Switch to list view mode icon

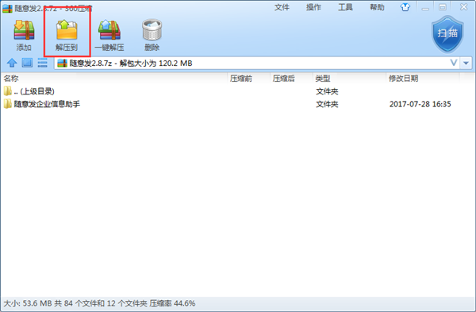[x=42, y=63]
